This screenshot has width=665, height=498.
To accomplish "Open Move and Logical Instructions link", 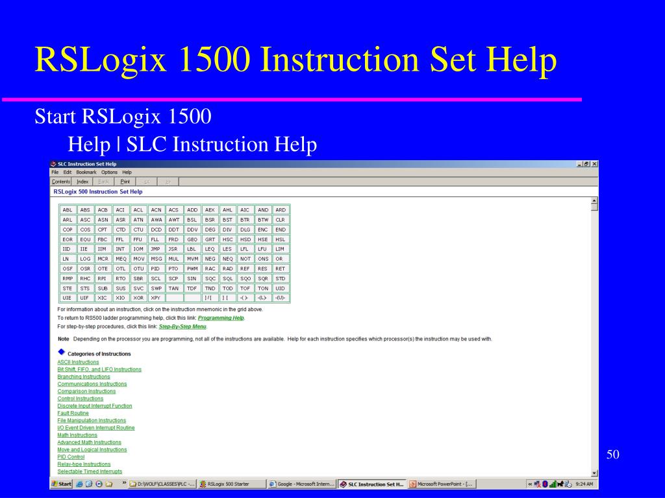I will (x=92, y=450).
